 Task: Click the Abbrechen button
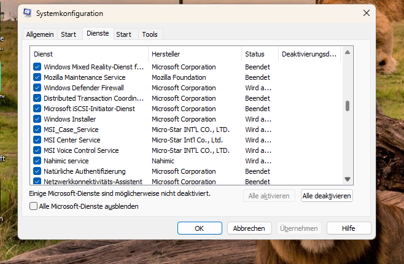[249, 228]
